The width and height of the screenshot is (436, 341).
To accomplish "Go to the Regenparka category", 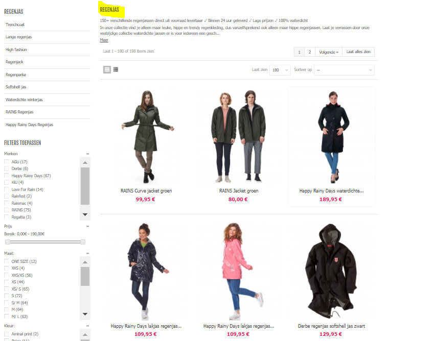I will (15, 75).
